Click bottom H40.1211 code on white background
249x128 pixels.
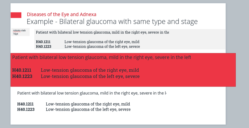point(25,104)
